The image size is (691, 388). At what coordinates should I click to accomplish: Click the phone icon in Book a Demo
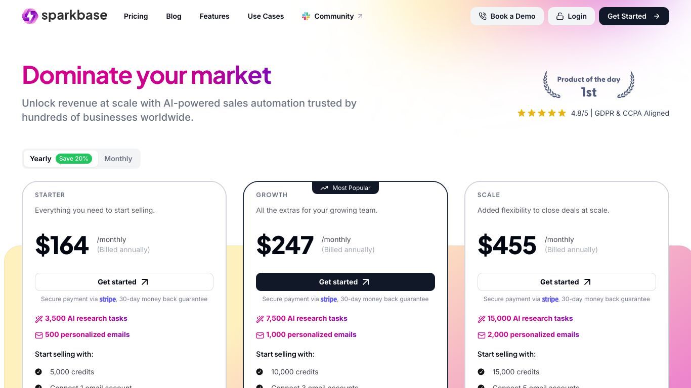click(x=483, y=16)
